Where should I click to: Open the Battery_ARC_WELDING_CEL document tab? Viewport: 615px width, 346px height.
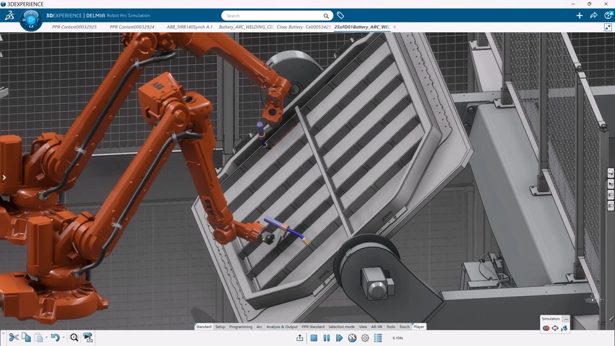246,27
